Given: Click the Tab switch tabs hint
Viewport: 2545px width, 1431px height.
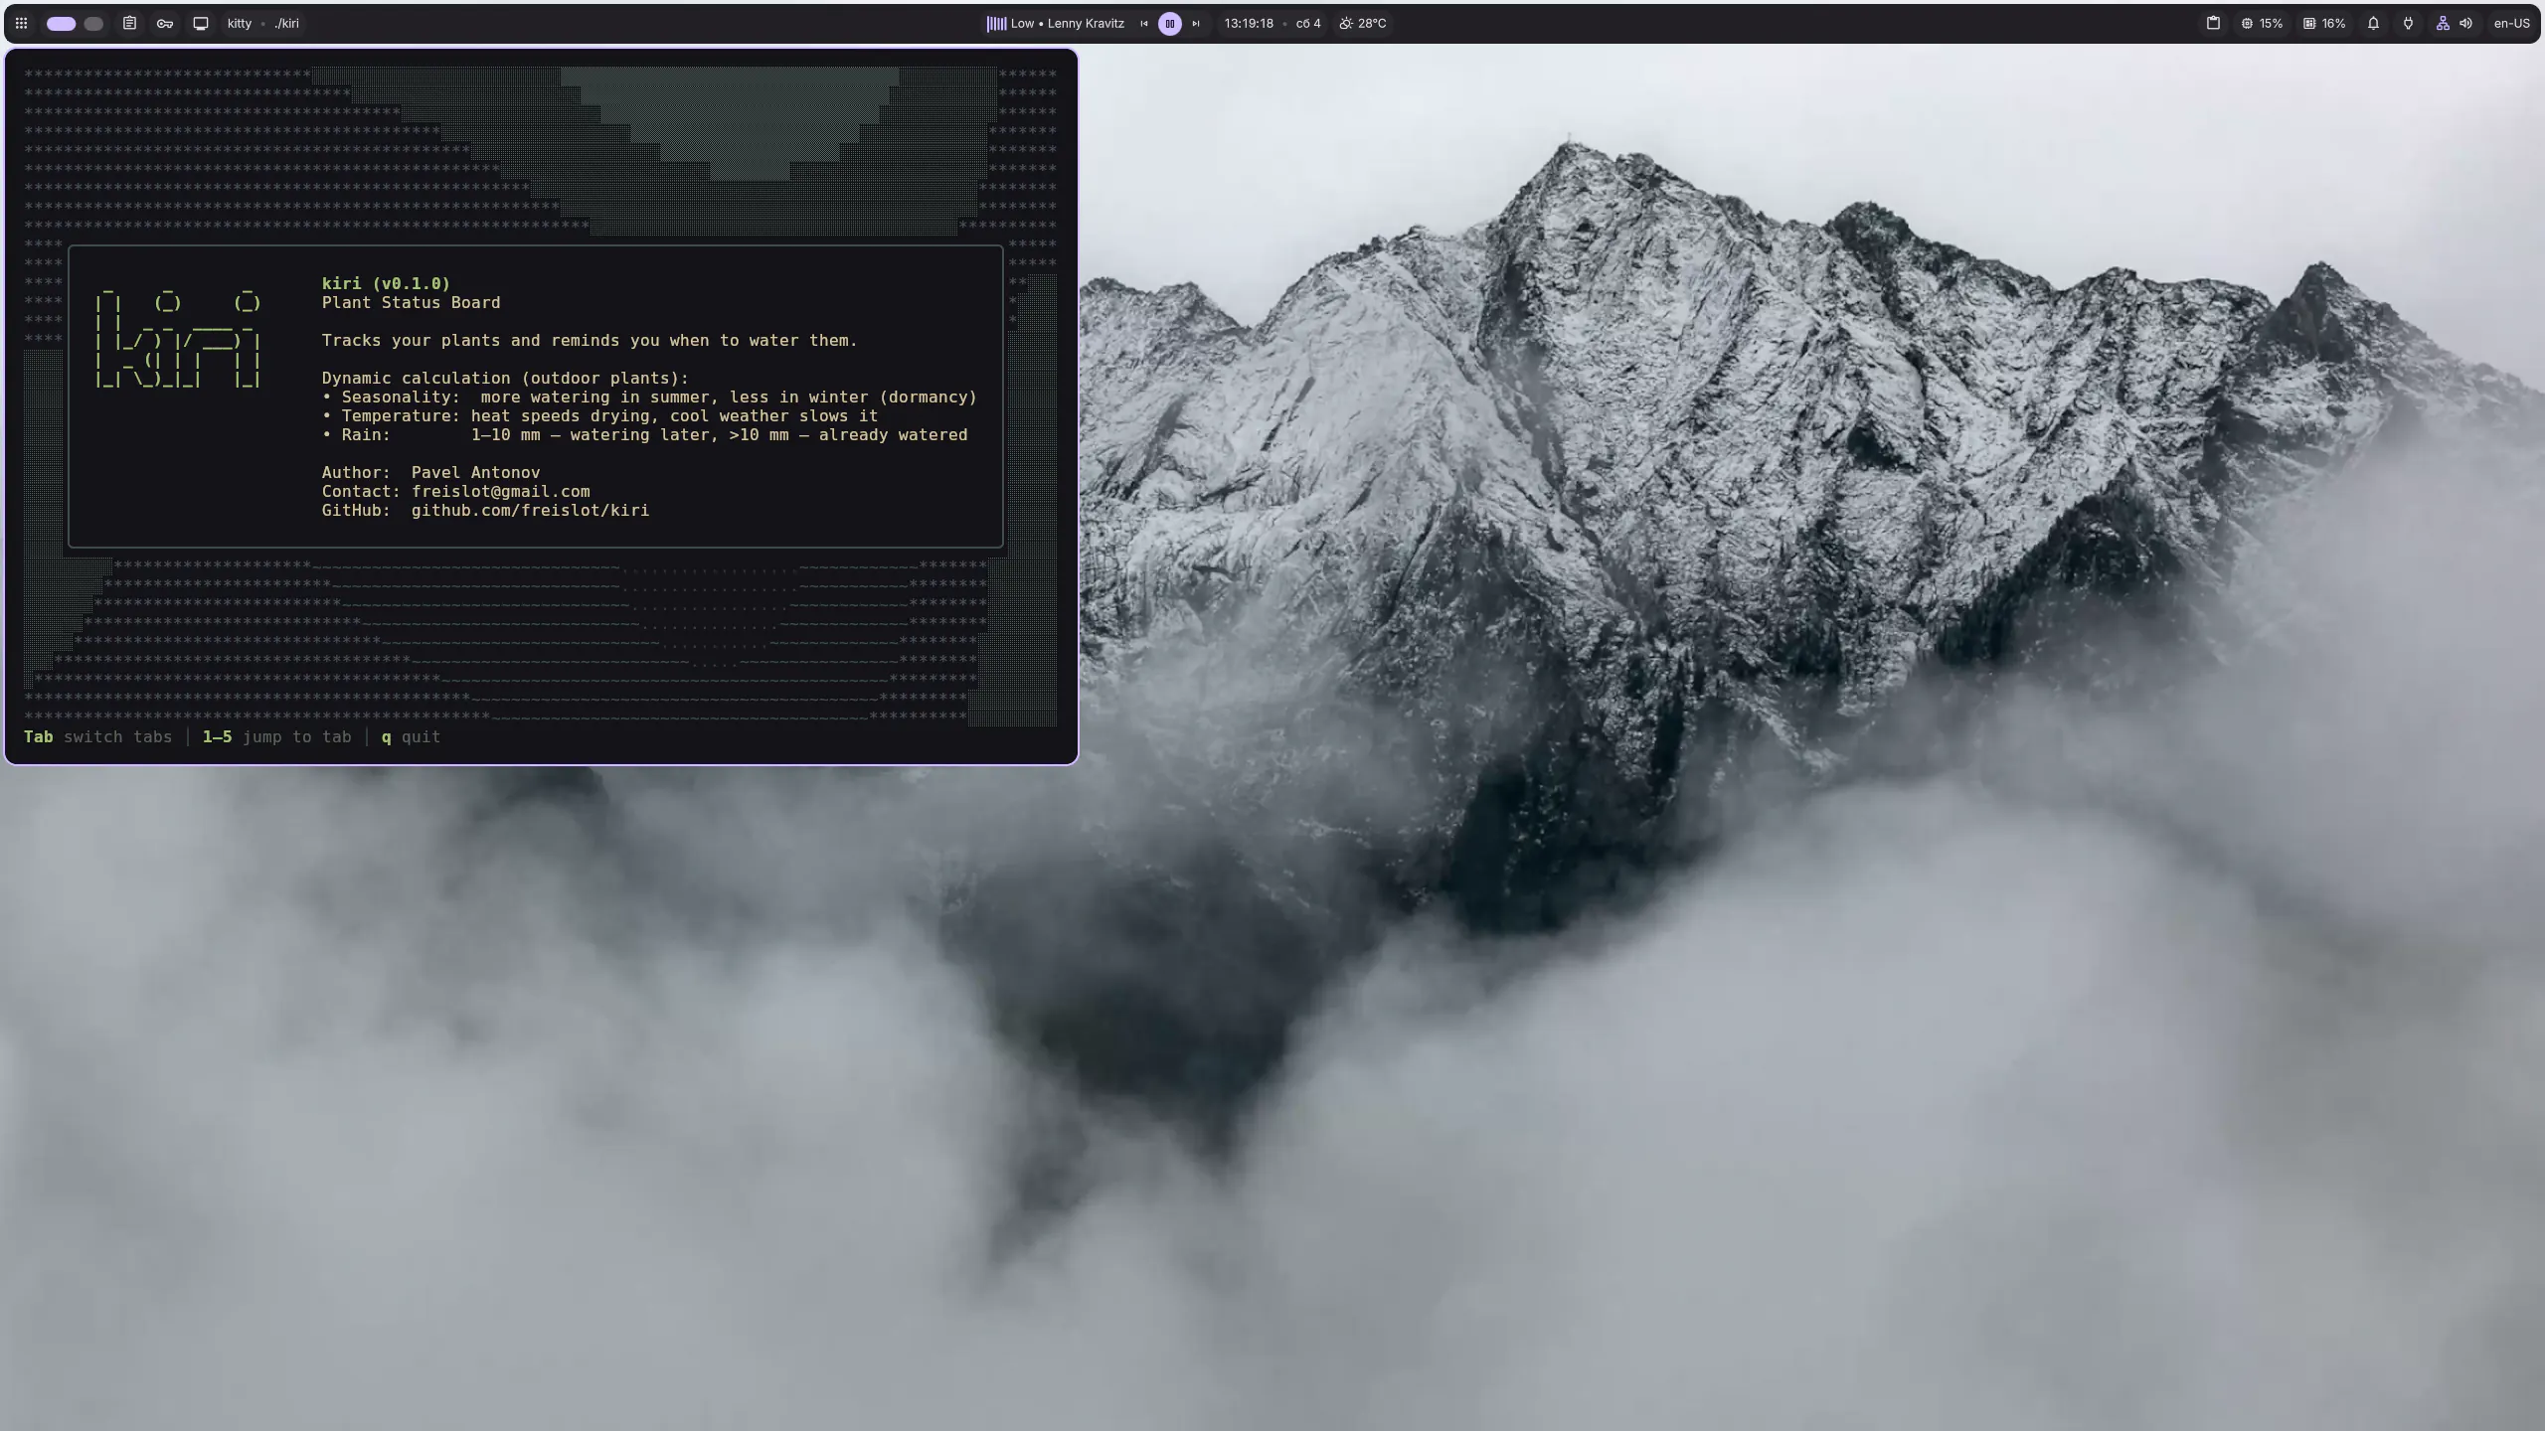Looking at the screenshot, I should tap(97, 736).
